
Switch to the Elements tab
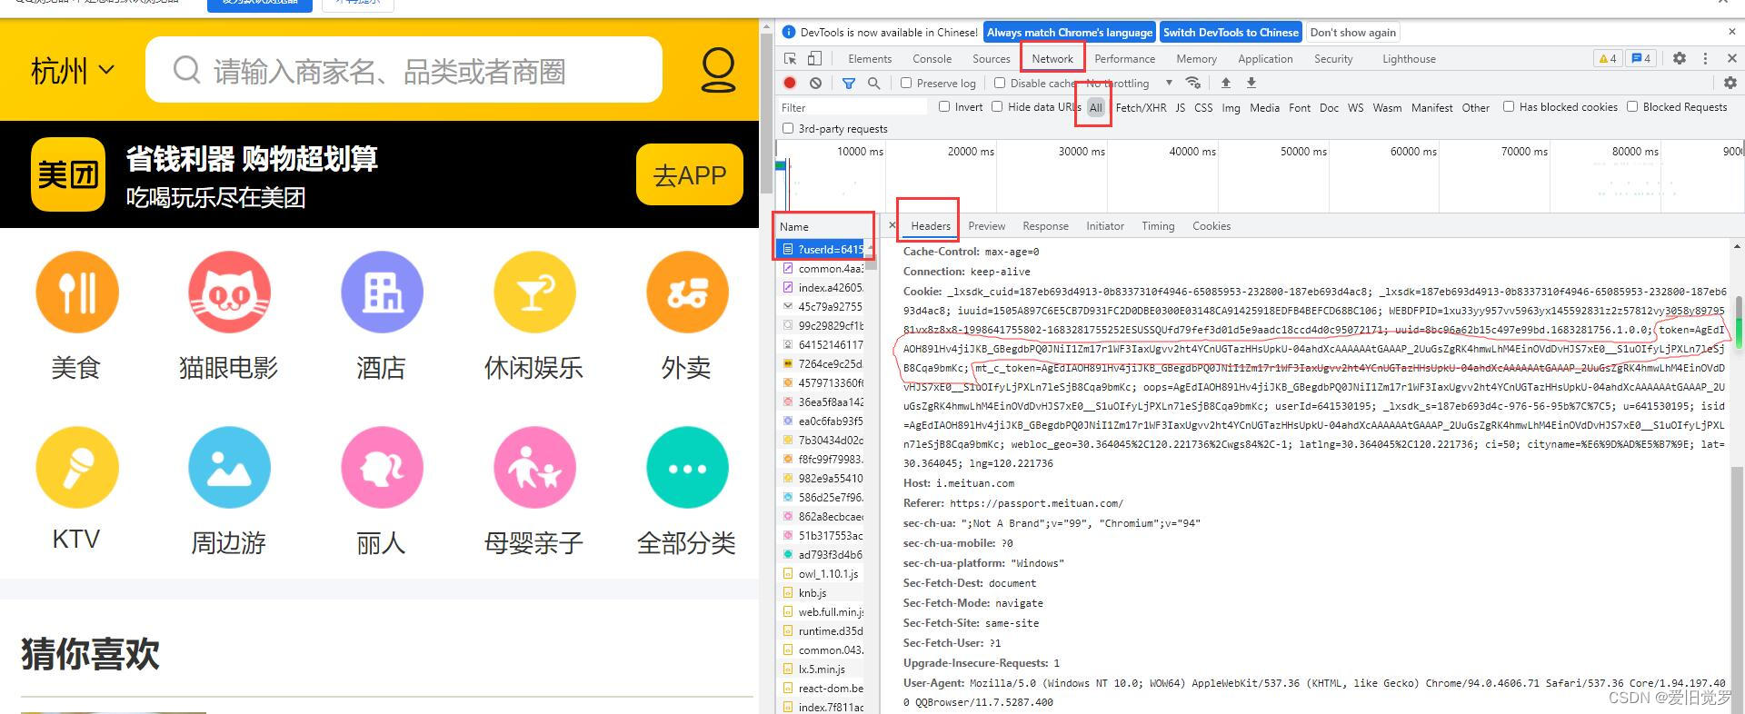870,58
